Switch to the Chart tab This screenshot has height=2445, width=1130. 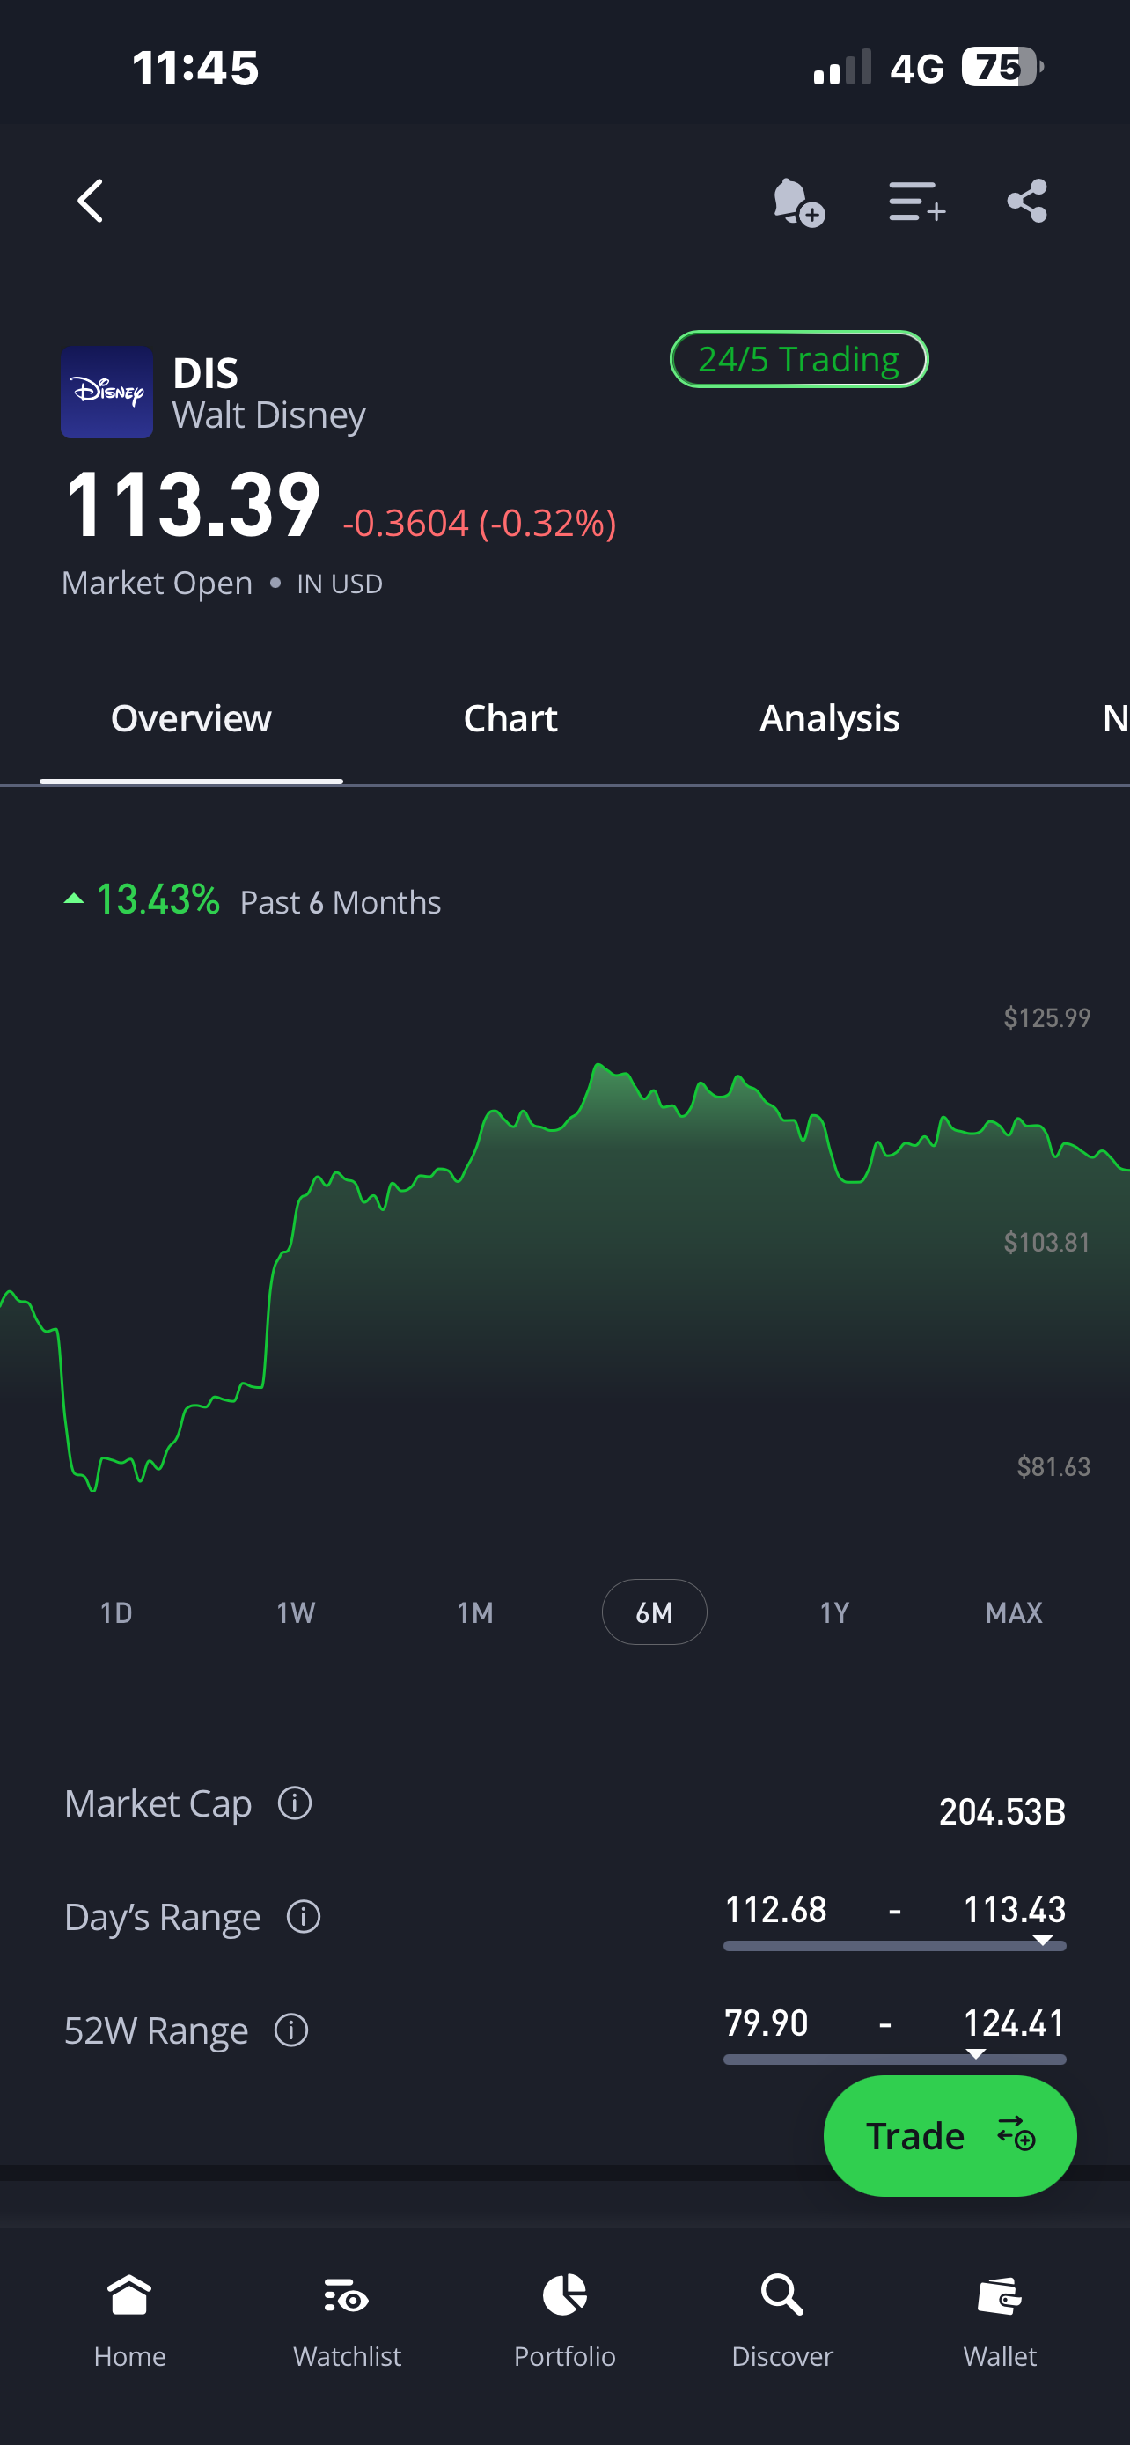[510, 718]
